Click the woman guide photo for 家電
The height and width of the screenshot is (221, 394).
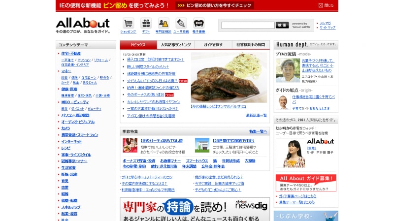(x=290, y=153)
